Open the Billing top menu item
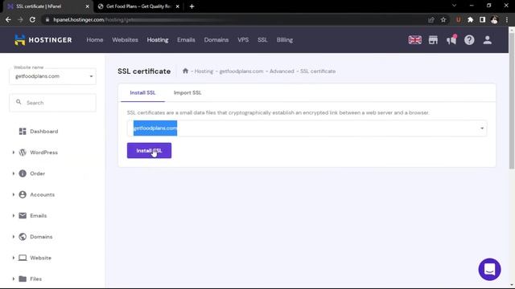Viewport: 515px width, 289px height. (x=284, y=40)
